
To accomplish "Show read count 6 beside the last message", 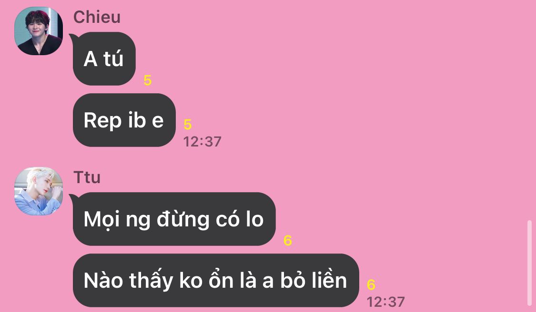I will [371, 285].
